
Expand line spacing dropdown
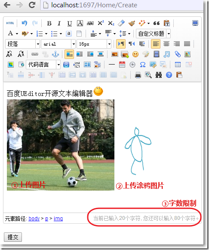click(129, 34)
